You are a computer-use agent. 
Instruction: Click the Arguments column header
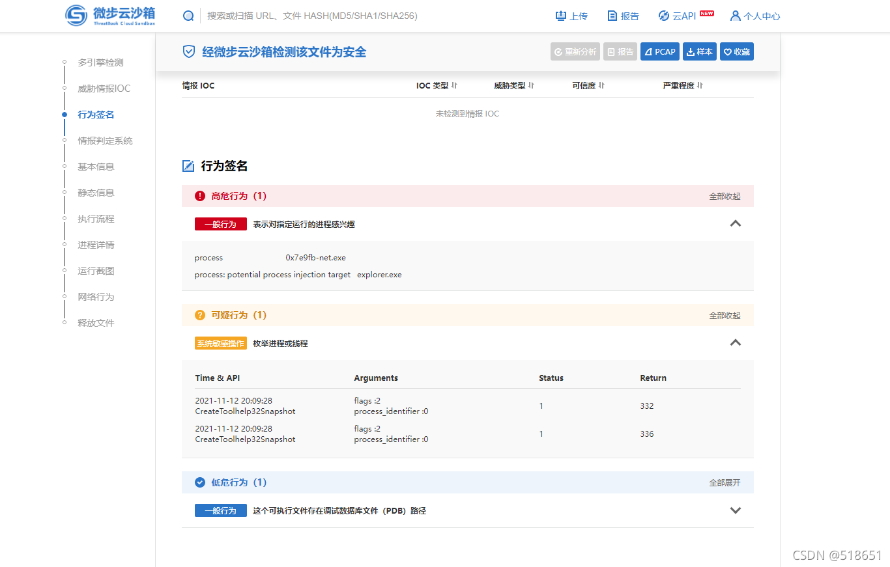click(x=376, y=378)
